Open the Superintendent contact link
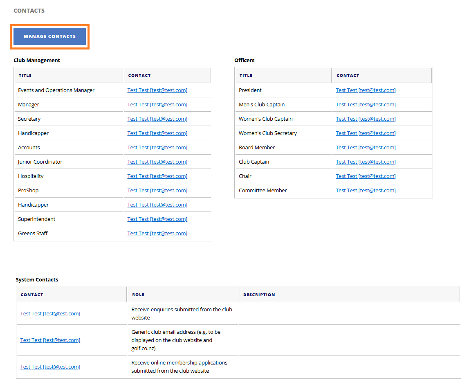 [x=157, y=219]
